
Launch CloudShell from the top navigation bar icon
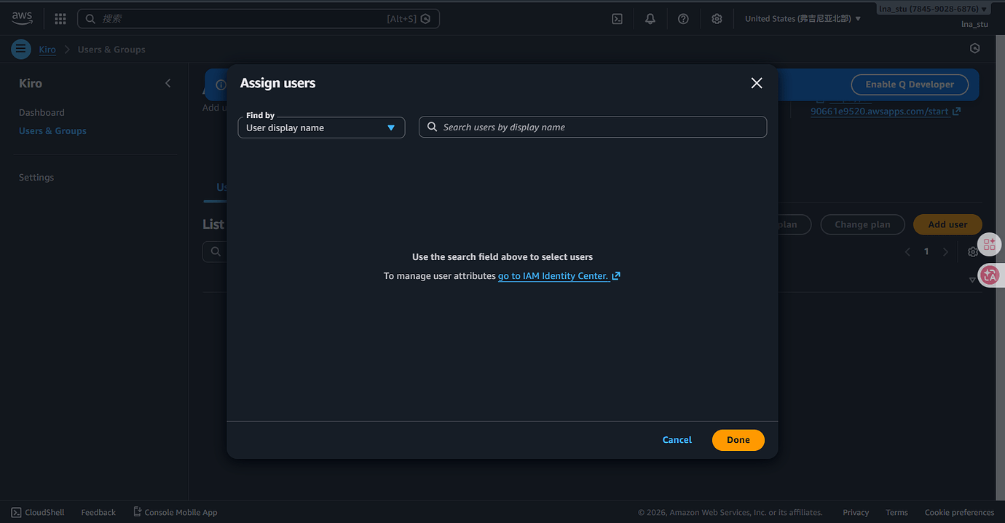pos(617,19)
